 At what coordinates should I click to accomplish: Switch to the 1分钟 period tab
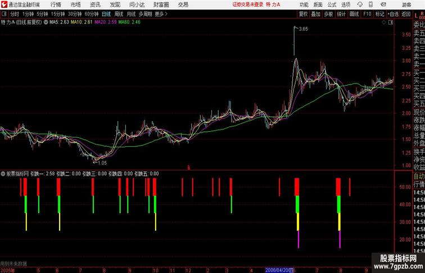(x=28, y=14)
